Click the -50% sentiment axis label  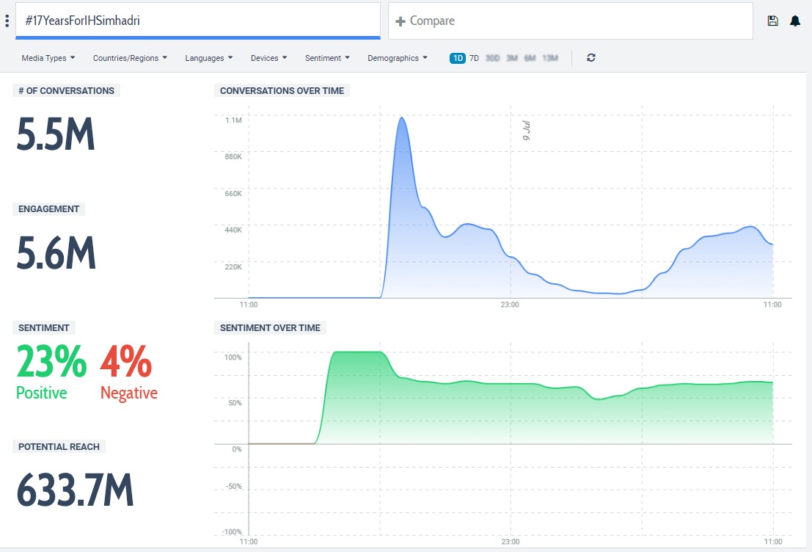coord(233,486)
